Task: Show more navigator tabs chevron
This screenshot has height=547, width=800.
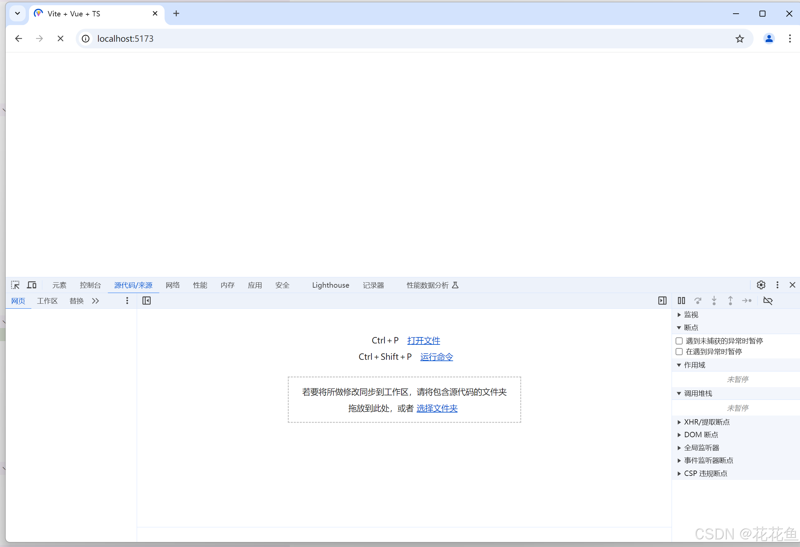Action: pyautogui.click(x=95, y=301)
